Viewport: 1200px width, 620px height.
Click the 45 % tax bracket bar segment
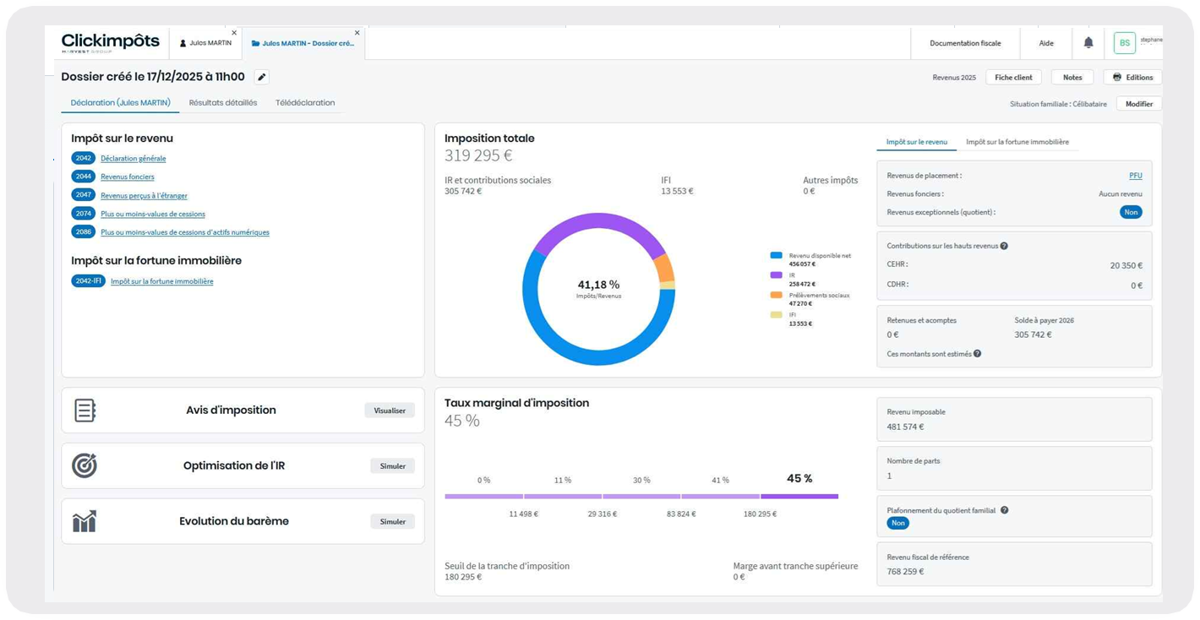(799, 497)
